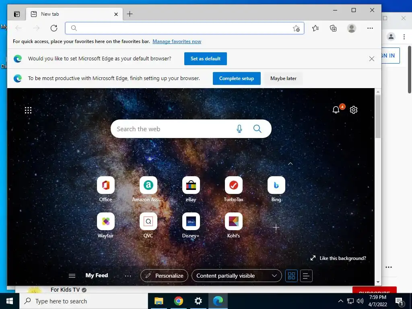
Task: Open the app launcher grid icon
Action: tap(28, 110)
